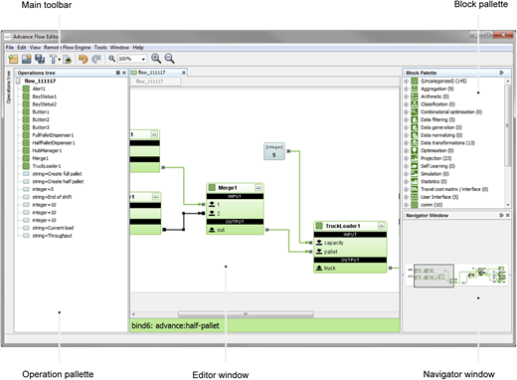The width and height of the screenshot is (517, 380).
Task: Open the Edit menu
Action: click(x=22, y=48)
